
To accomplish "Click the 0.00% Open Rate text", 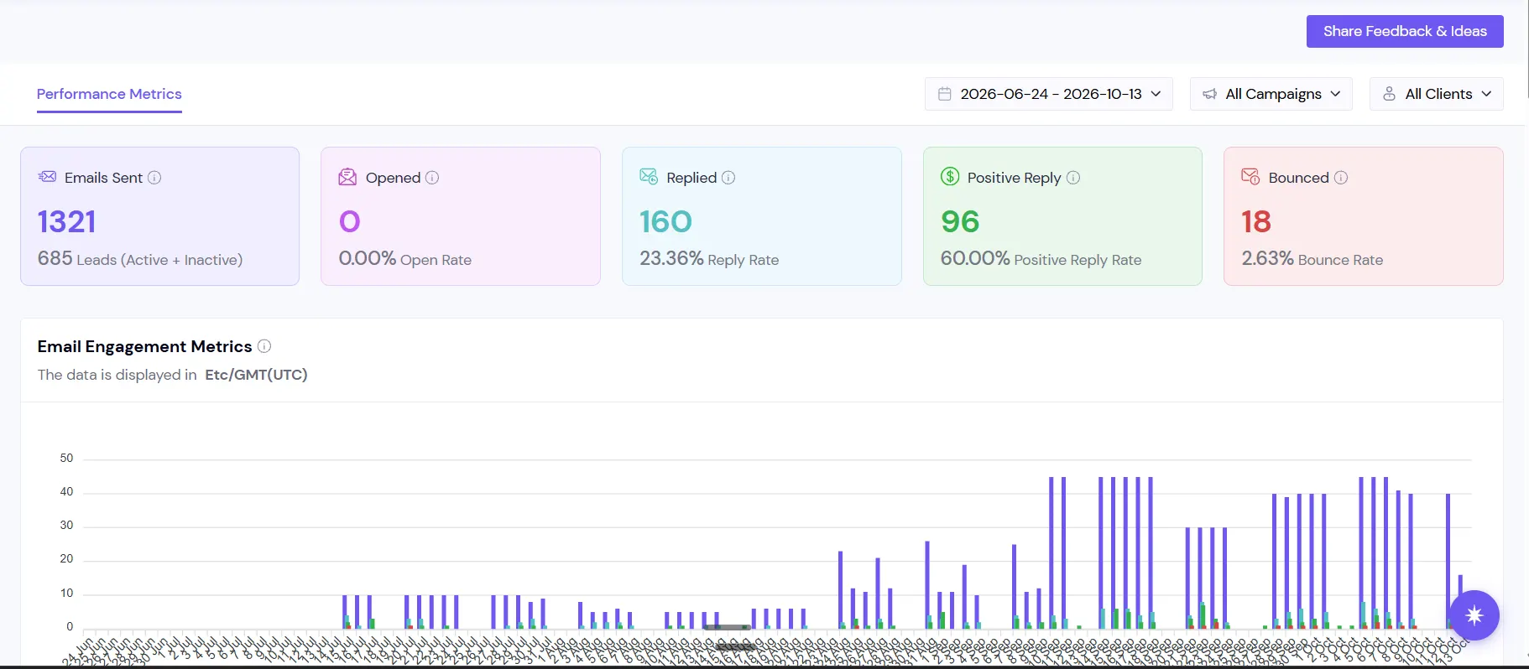I will [405, 259].
